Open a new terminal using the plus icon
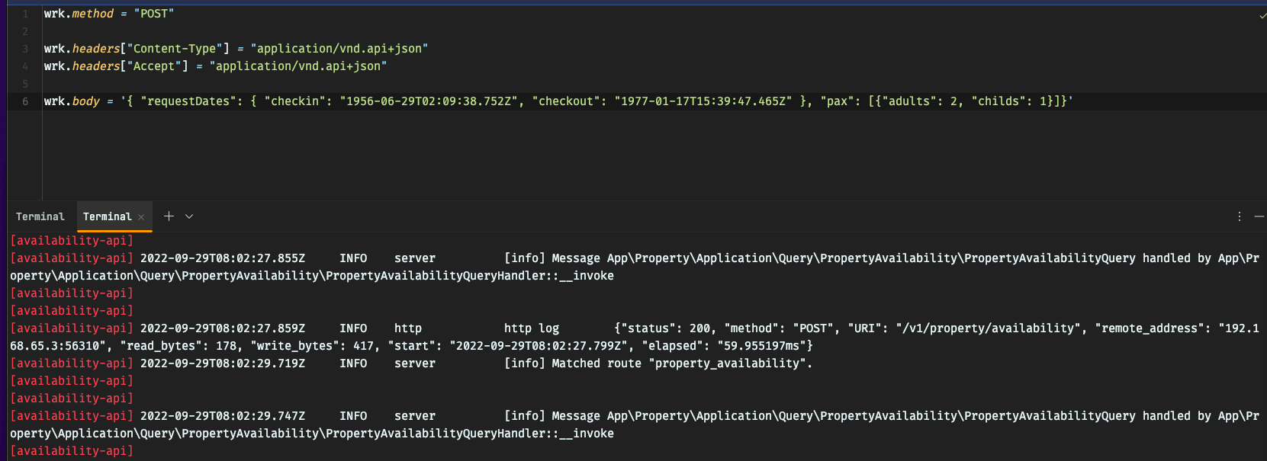Screen dimensions: 1267x461 [169, 216]
